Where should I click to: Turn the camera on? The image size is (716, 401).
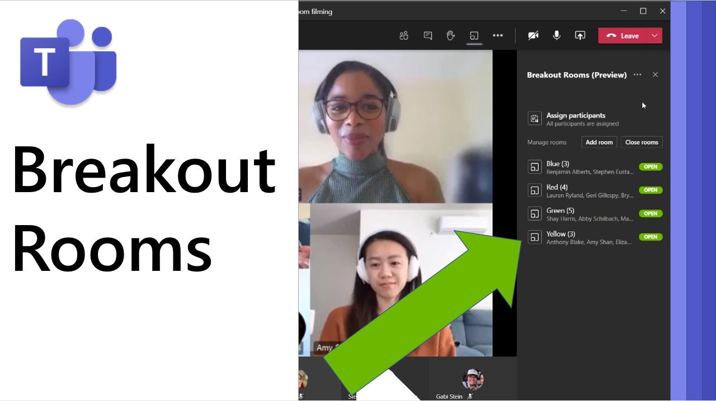[534, 36]
